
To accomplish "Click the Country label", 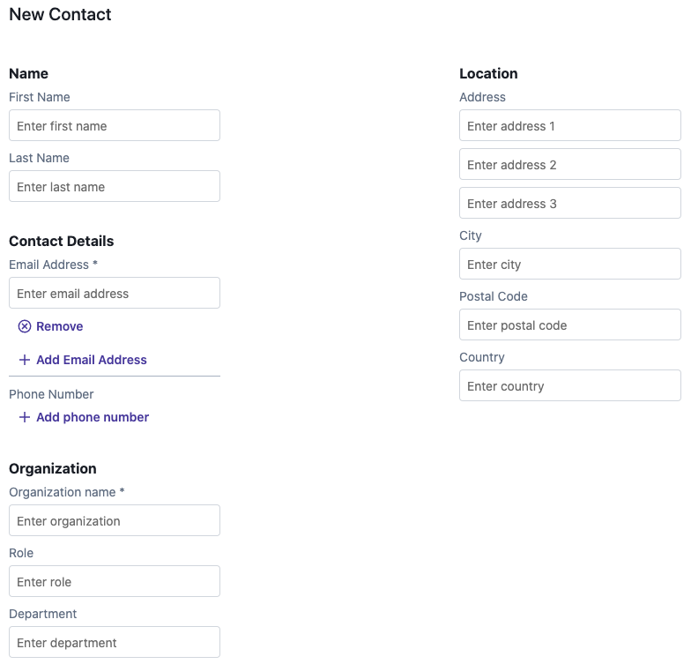I will pos(482,357).
